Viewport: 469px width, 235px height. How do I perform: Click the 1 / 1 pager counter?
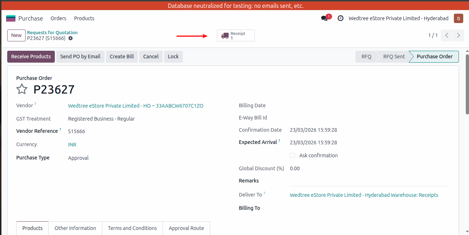(433, 35)
